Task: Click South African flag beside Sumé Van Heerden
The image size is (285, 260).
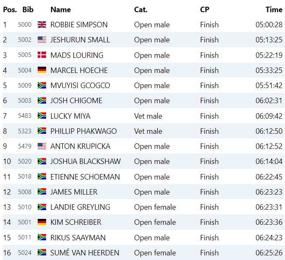Action: pyautogui.click(x=42, y=252)
